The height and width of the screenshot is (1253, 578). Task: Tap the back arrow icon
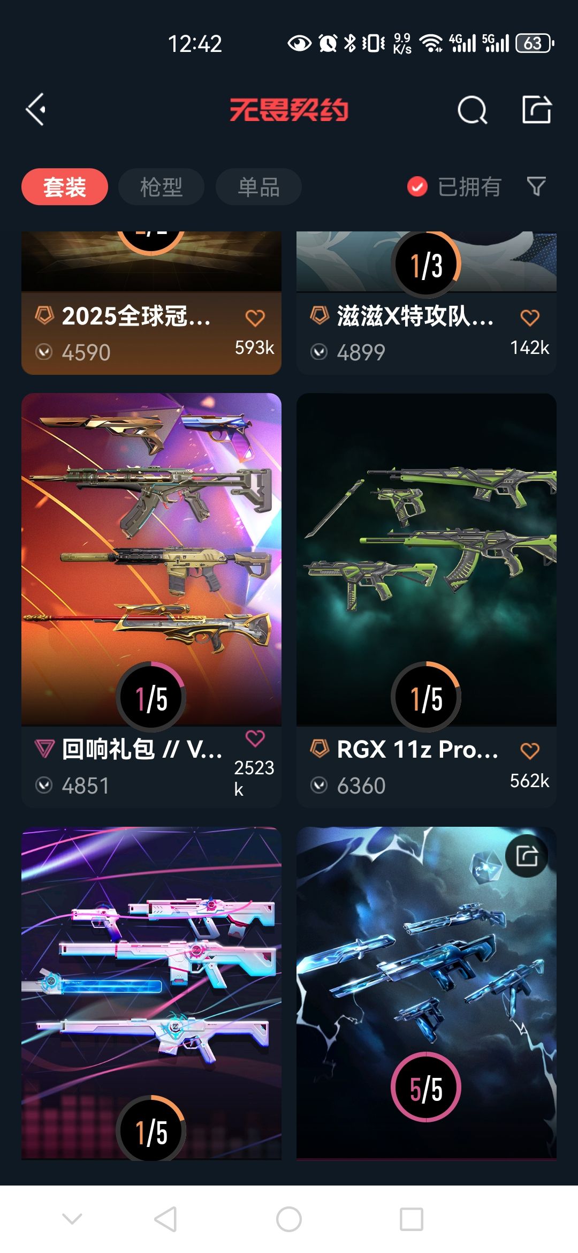pos(36,110)
